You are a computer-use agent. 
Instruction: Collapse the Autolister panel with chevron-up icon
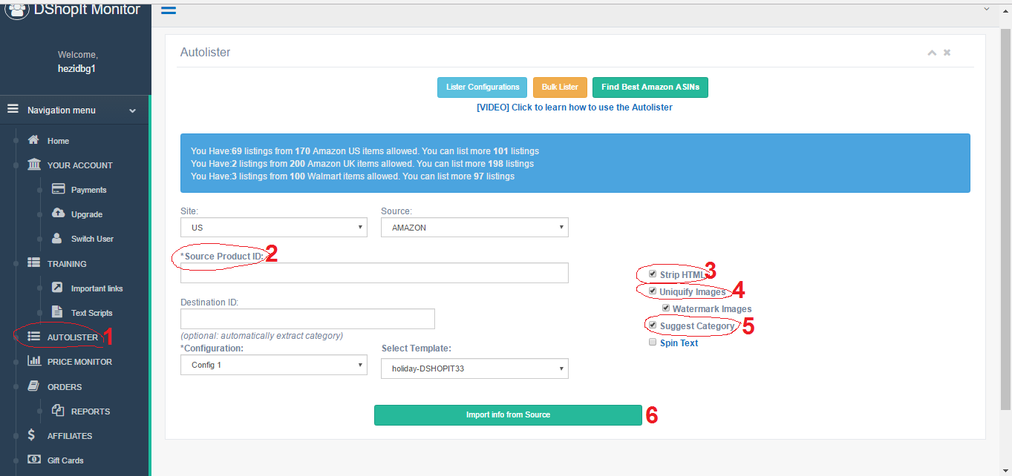click(x=932, y=53)
